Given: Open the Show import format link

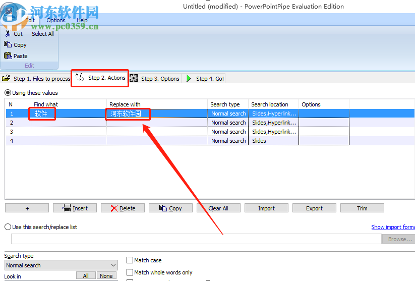Looking at the screenshot, I should coord(393,227).
